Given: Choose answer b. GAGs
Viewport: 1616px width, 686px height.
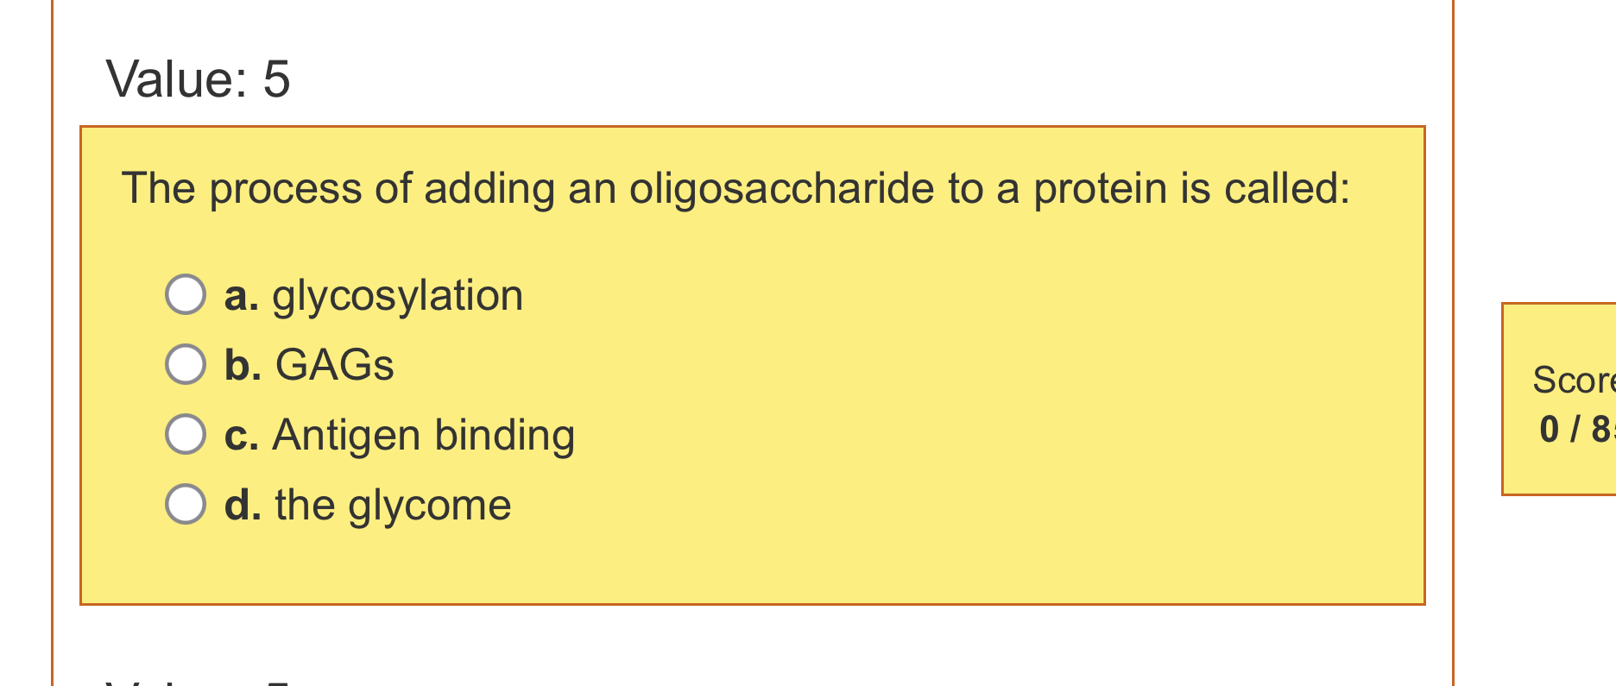Looking at the screenshot, I should click(184, 365).
